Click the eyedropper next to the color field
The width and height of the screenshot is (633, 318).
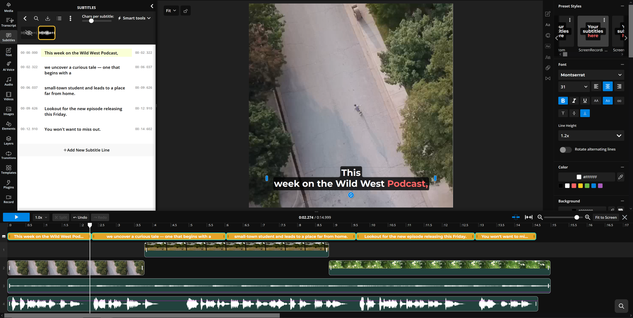(620, 177)
